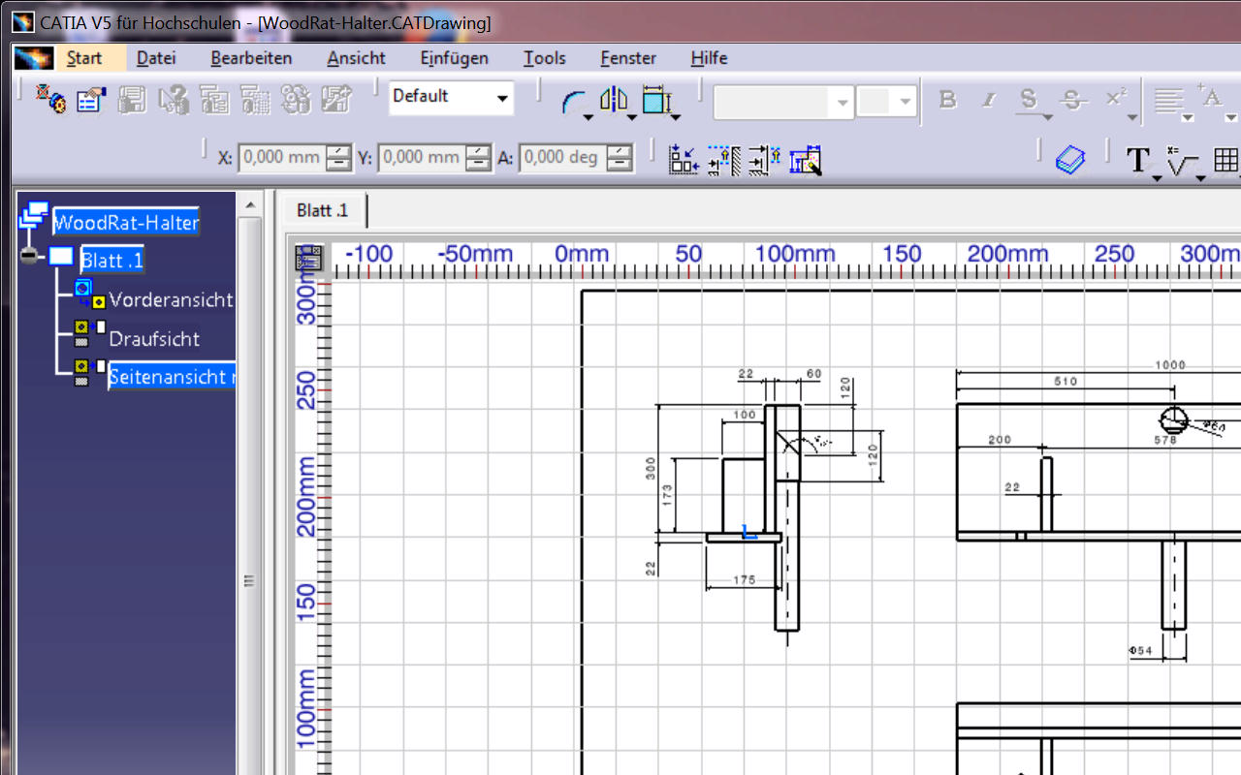Adjust the Y value stepper
Image resolution: width=1241 pixels, height=775 pixels.
[479, 157]
